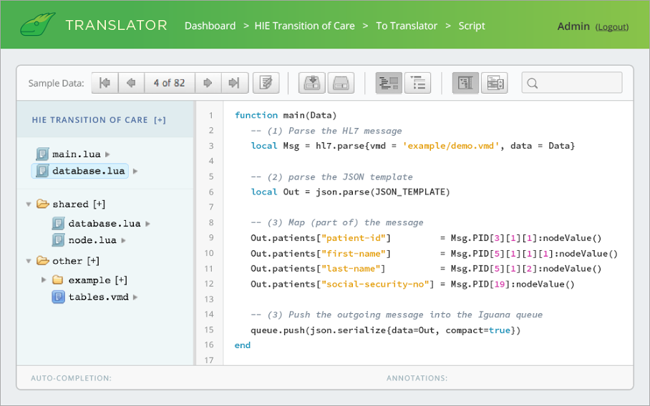The width and height of the screenshot is (650, 406).
Task: Click the drive icon in toolbar
Action: [x=341, y=83]
